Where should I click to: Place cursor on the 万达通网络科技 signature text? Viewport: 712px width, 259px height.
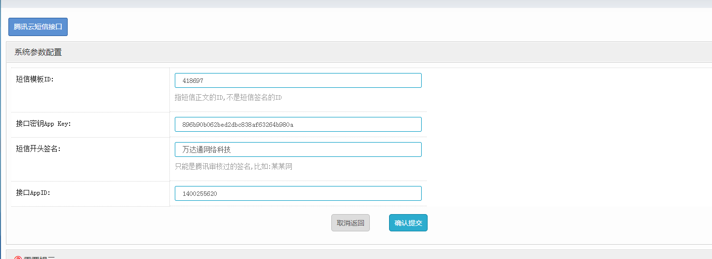(x=206, y=149)
